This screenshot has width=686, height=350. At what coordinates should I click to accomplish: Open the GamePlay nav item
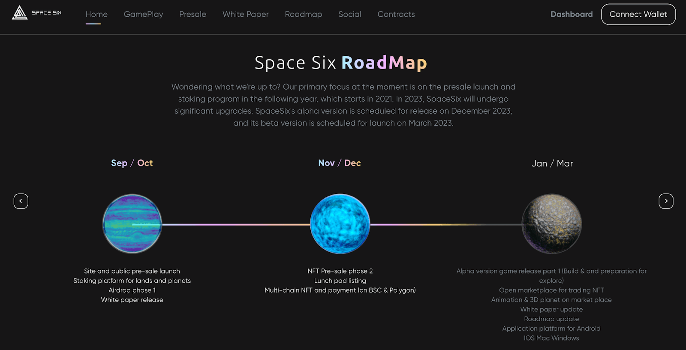(143, 14)
